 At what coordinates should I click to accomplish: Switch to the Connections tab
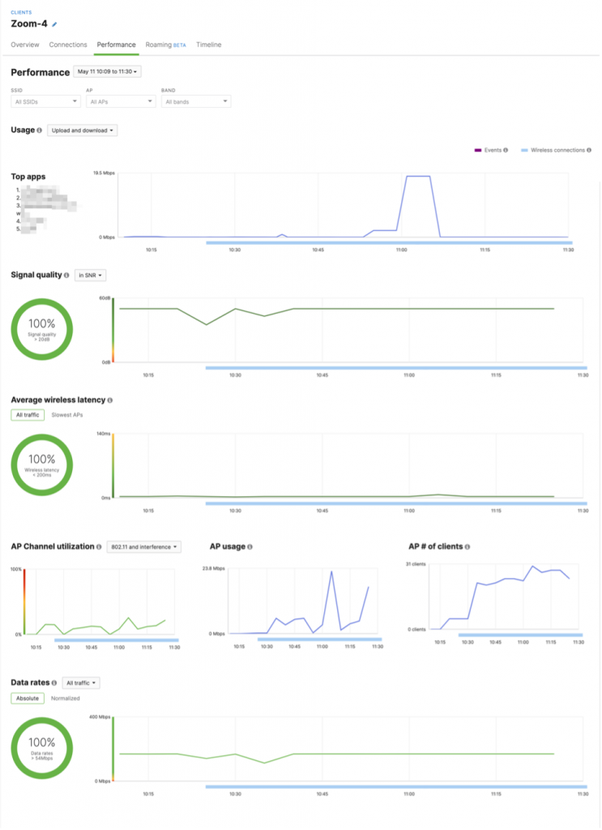(68, 45)
